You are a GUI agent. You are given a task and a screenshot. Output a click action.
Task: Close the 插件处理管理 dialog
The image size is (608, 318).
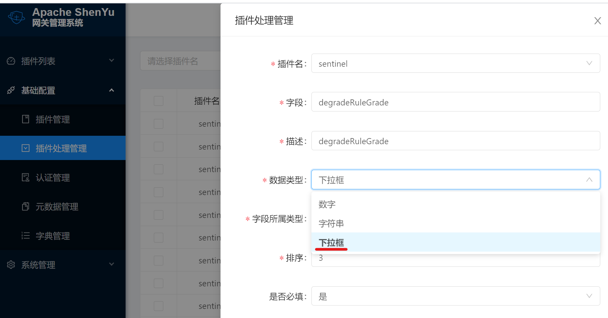(x=597, y=21)
